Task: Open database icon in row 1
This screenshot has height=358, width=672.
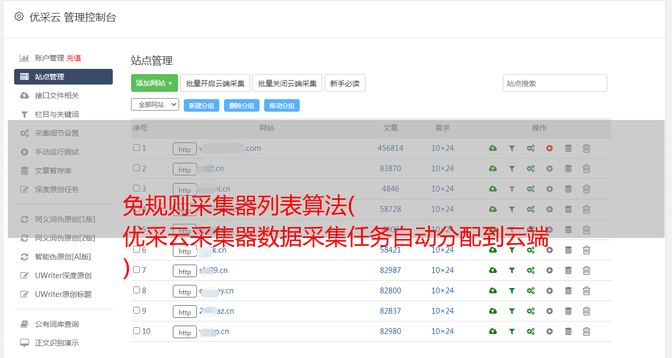Action: (x=568, y=148)
